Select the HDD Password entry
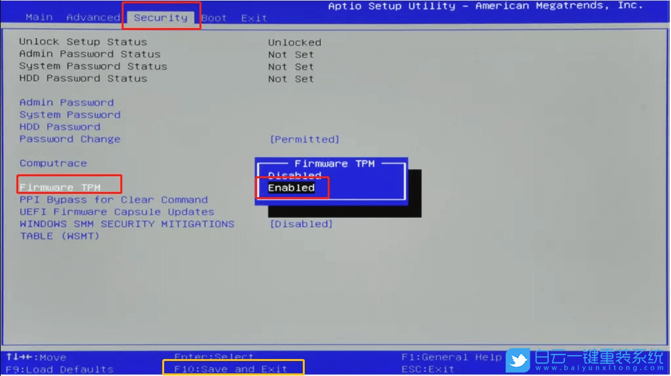This screenshot has height=376, width=671. [60, 127]
